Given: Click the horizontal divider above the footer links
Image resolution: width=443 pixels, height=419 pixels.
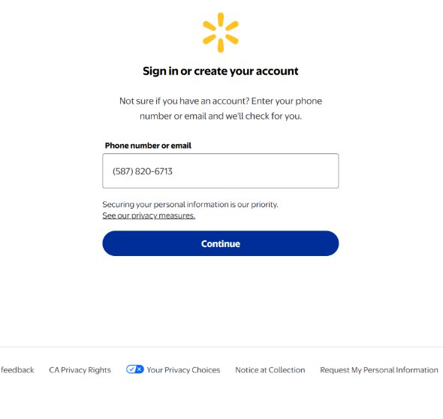Looking at the screenshot, I should tap(221, 347).
